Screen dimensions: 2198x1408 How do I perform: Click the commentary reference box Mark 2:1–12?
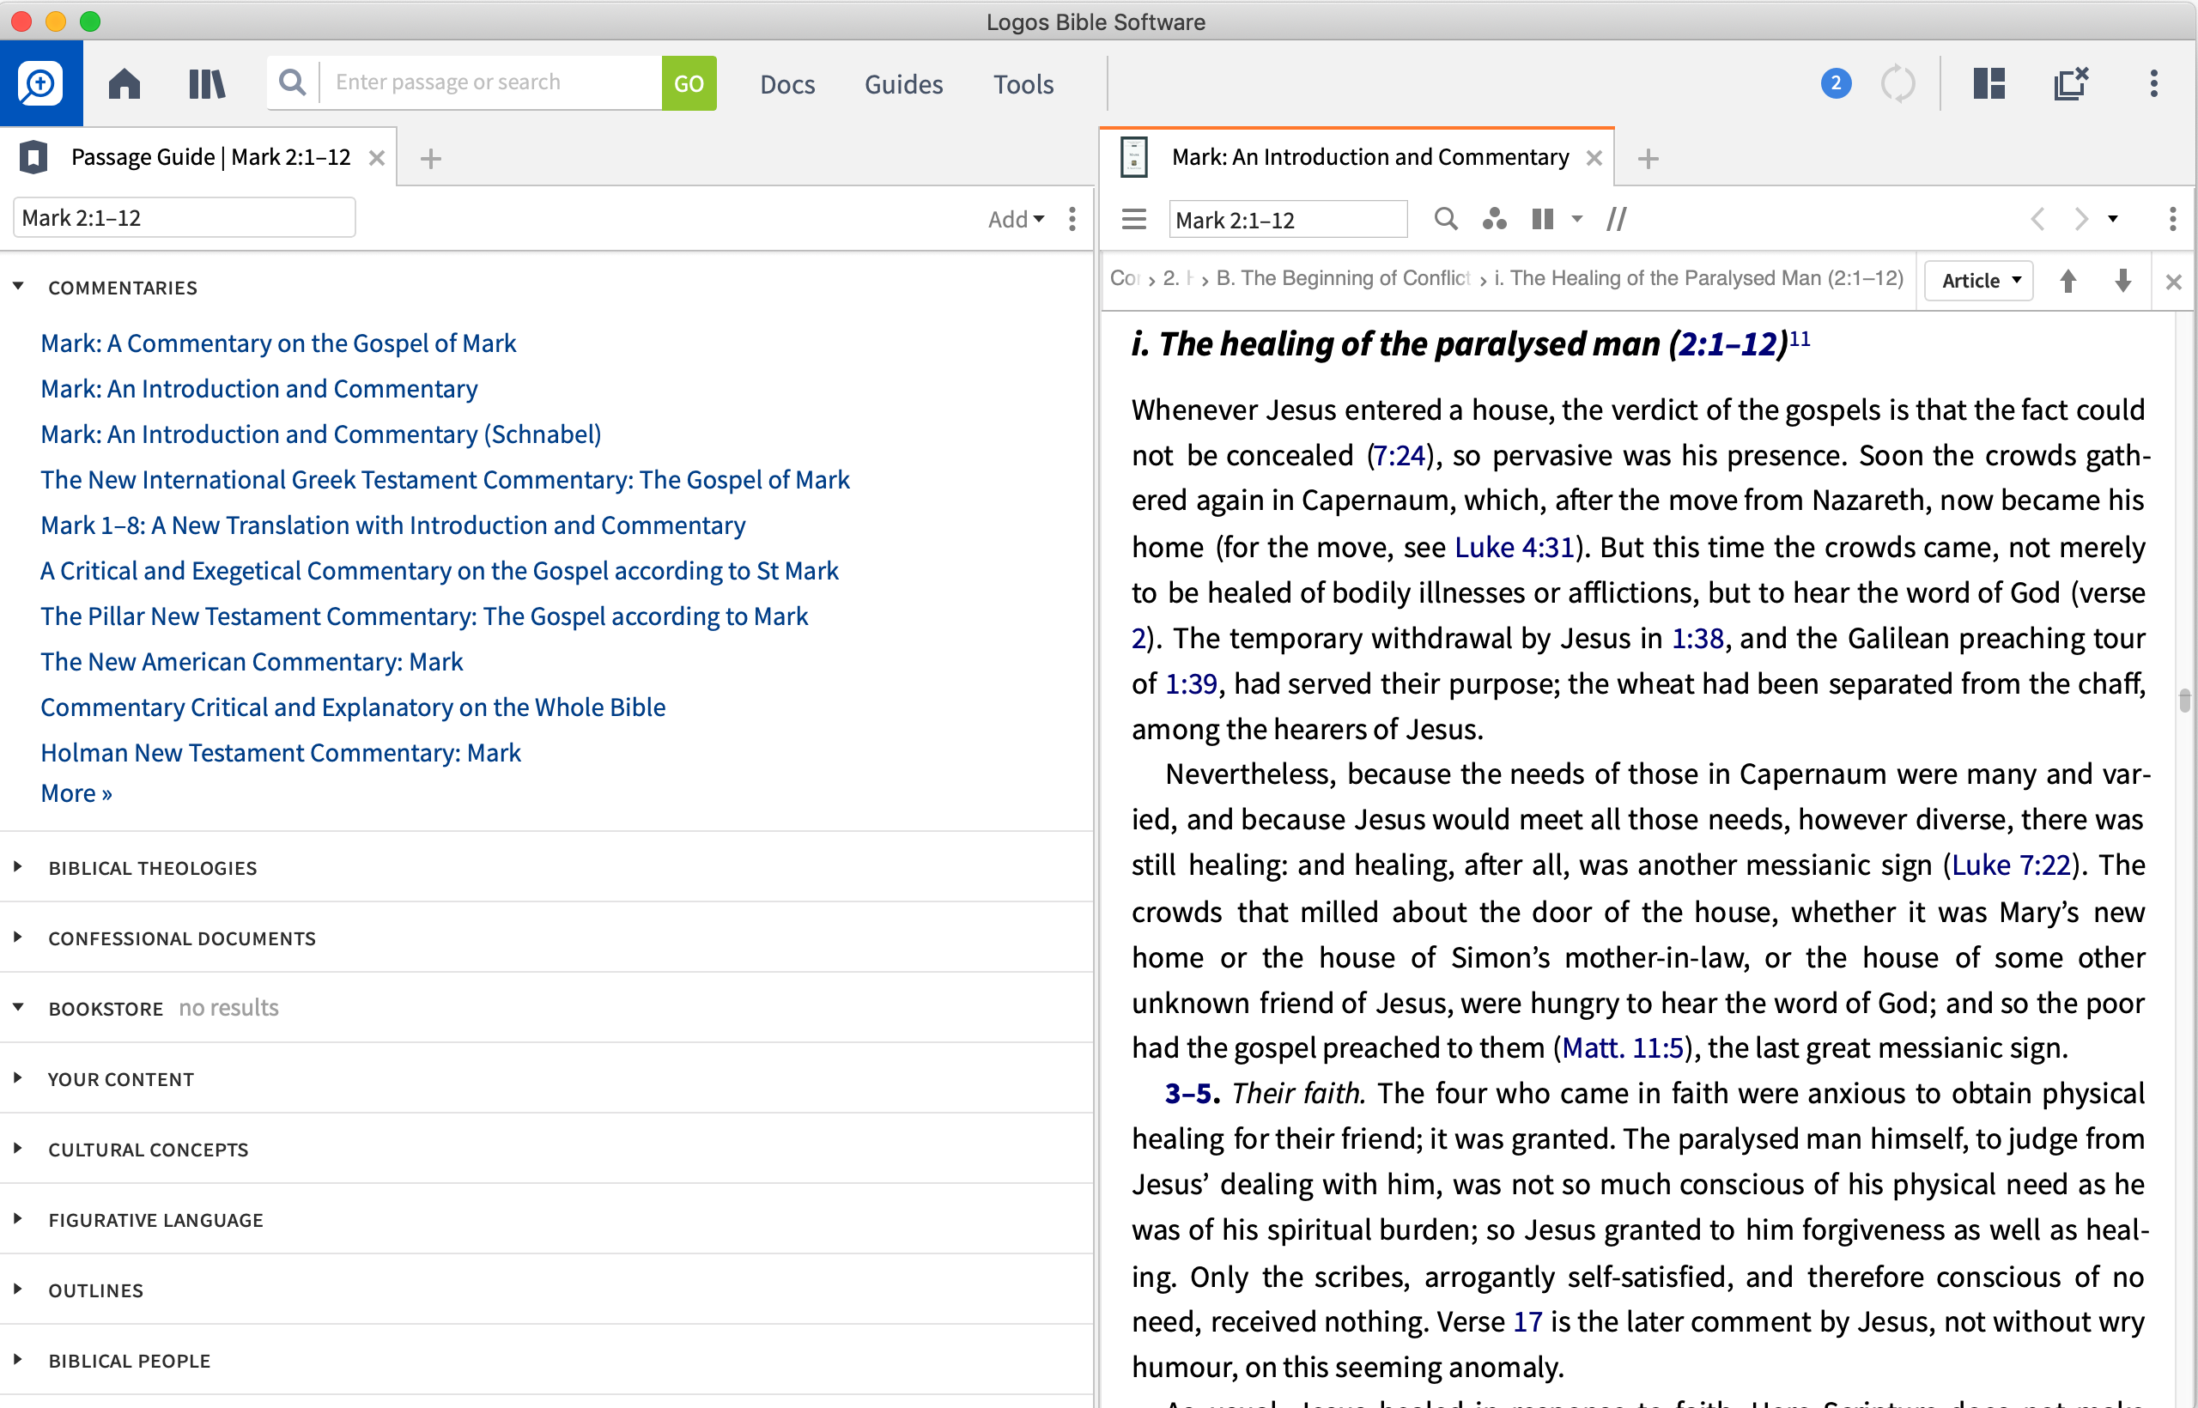[x=1288, y=220]
